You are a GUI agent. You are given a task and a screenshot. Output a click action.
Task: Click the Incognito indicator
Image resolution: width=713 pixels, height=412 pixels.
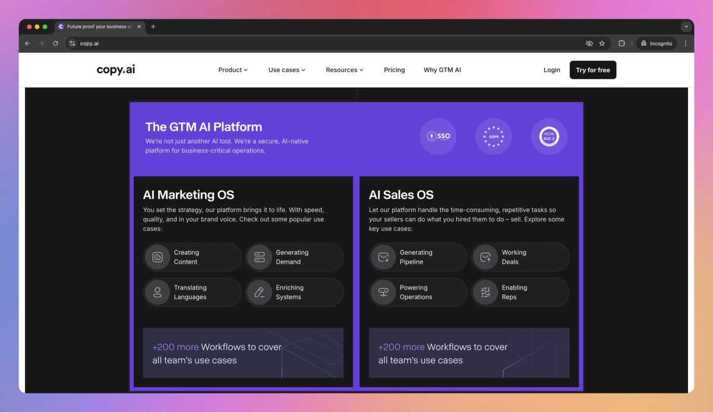point(657,43)
